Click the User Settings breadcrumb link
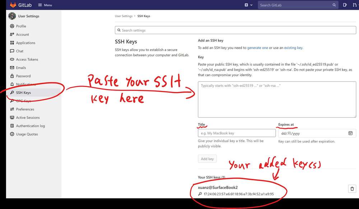 tap(123, 16)
